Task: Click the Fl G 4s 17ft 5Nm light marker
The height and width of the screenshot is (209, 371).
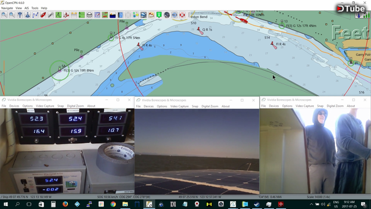Action: pos(111,37)
